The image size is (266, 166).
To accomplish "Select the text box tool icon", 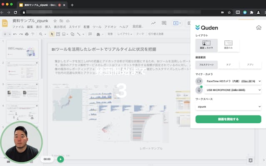I will pos(58,34).
